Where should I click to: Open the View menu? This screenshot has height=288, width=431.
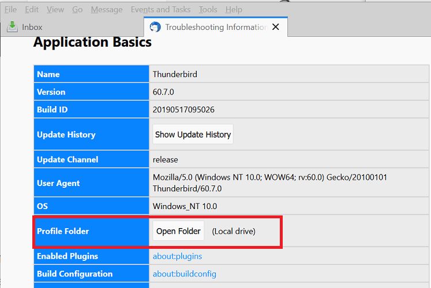pos(55,10)
